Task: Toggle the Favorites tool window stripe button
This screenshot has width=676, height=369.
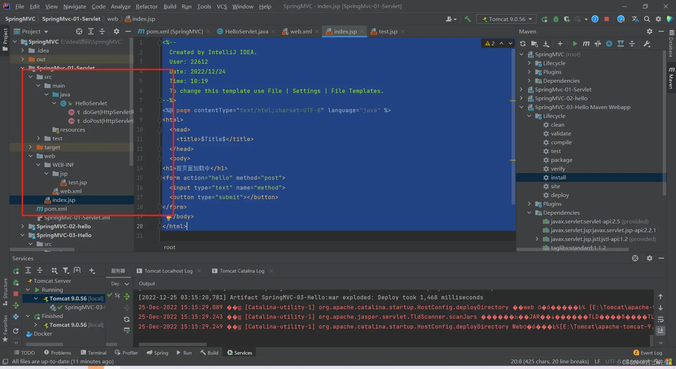Action: (x=5, y=329)
